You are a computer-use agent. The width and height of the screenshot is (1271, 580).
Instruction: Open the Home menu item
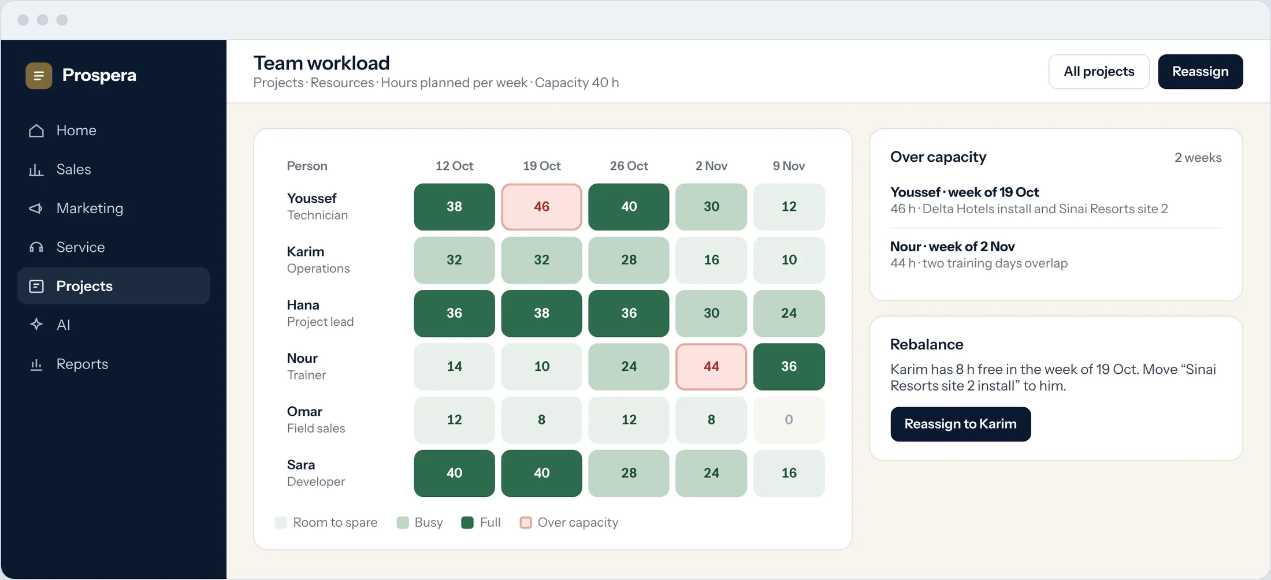coord(114,131)
